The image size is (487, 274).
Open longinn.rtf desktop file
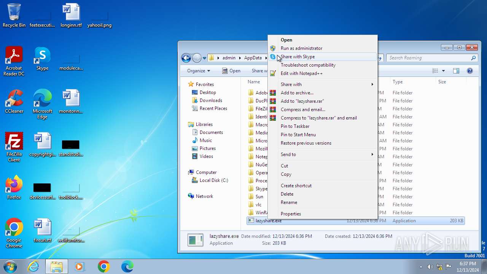[71, 15]
